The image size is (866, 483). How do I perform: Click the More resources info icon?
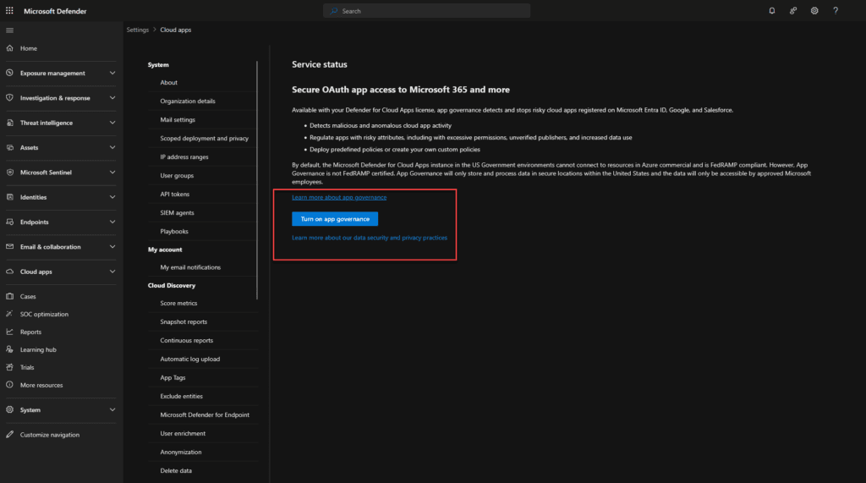coord(9,385)
